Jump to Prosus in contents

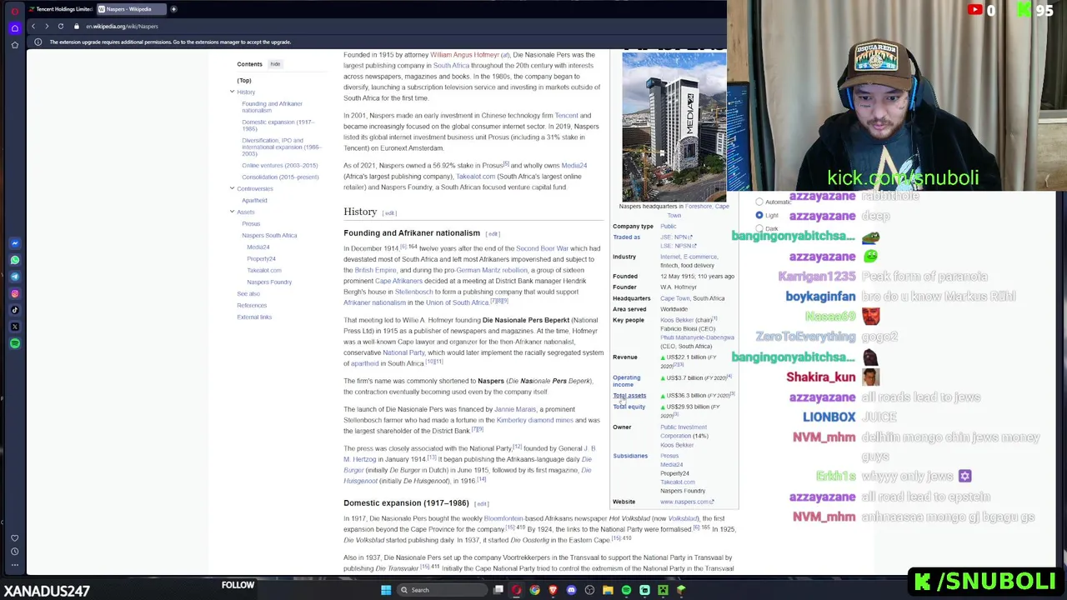pyautogui.click(x=251, y=223)
